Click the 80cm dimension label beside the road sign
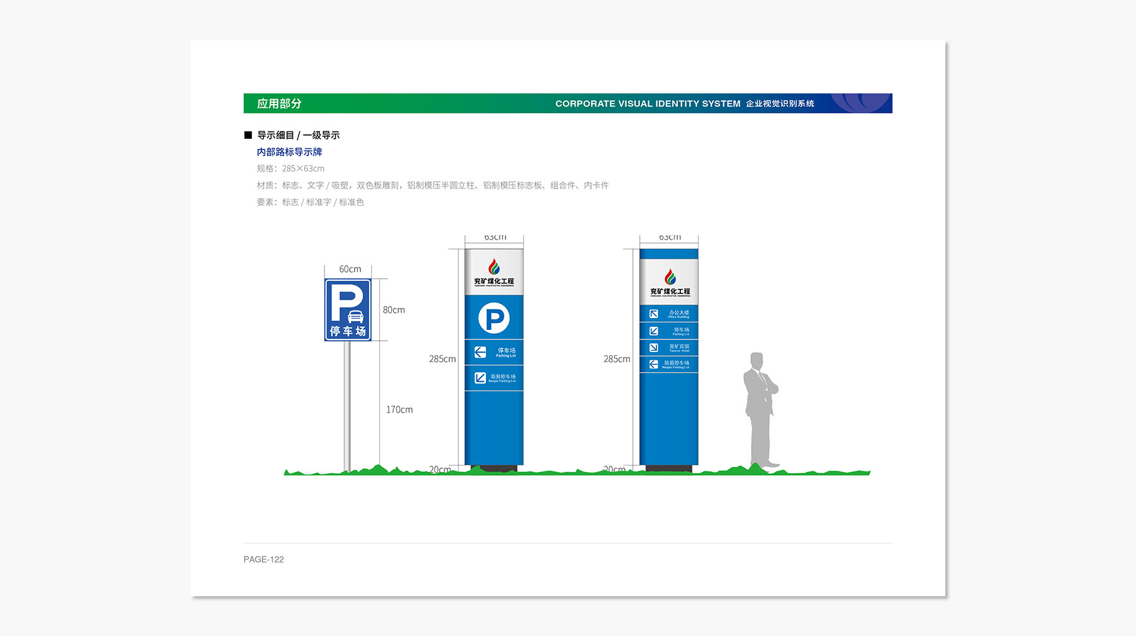This screenshot has width=1136, height=636. click(x=394, y=310)
